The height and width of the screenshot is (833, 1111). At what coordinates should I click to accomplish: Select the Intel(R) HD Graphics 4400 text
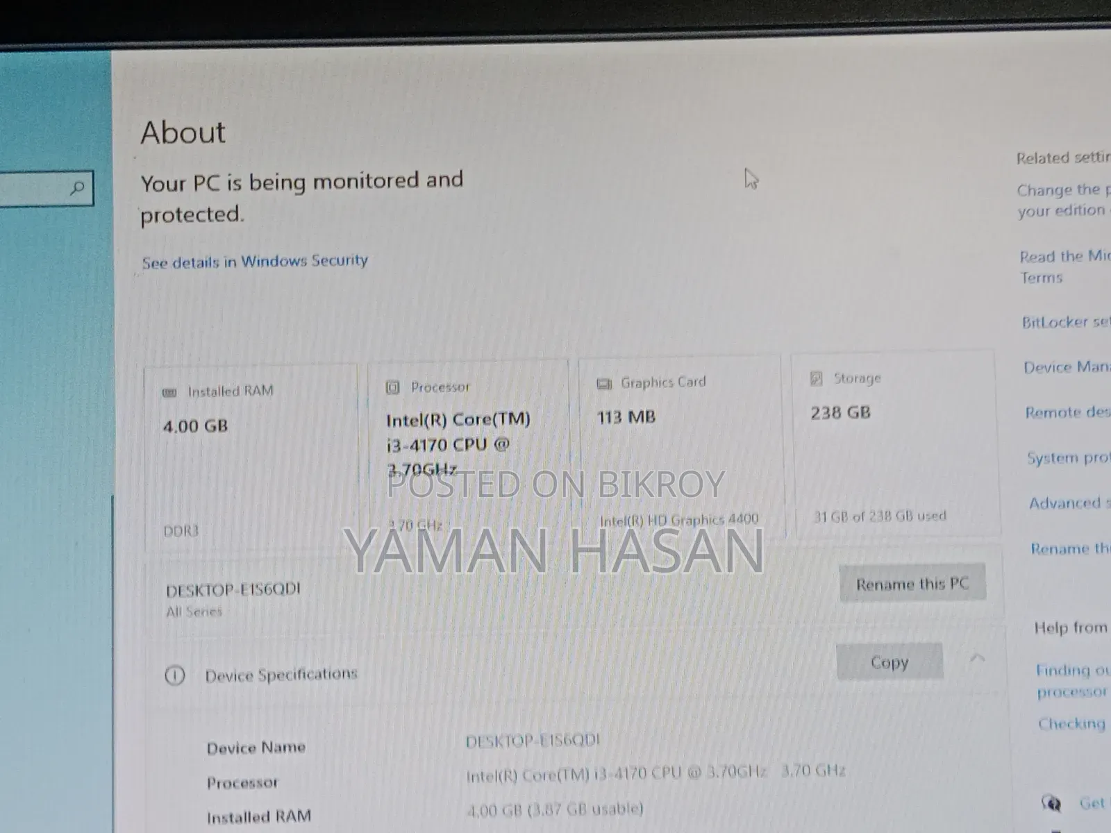[679, 519]
